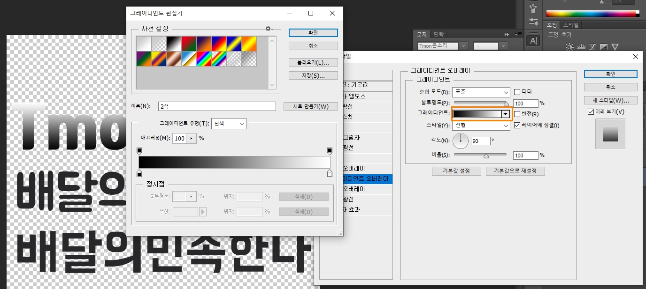Click the 새 스타일(W)... button
The image size is (646, 289).
tap(611, 100)
